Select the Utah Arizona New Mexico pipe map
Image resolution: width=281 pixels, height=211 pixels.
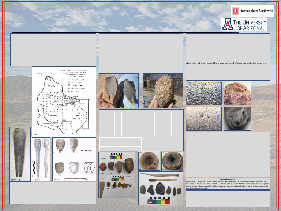coord(64,101)
